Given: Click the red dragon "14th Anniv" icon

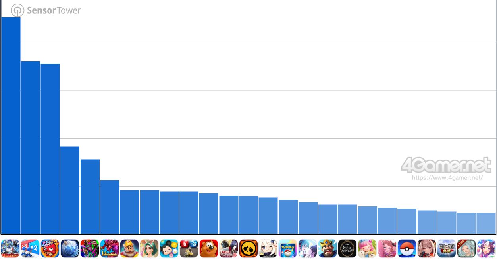Looking at the screenshot, I should 110,248.
